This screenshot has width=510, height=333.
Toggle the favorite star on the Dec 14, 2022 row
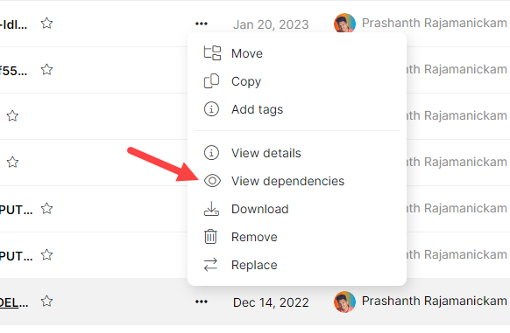(46, 302)
